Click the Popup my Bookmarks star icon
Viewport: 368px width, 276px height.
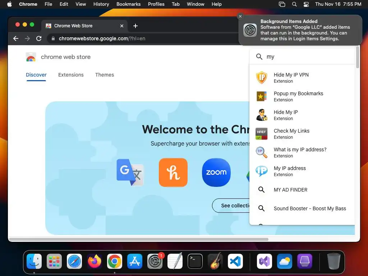(x=262, y=96)
